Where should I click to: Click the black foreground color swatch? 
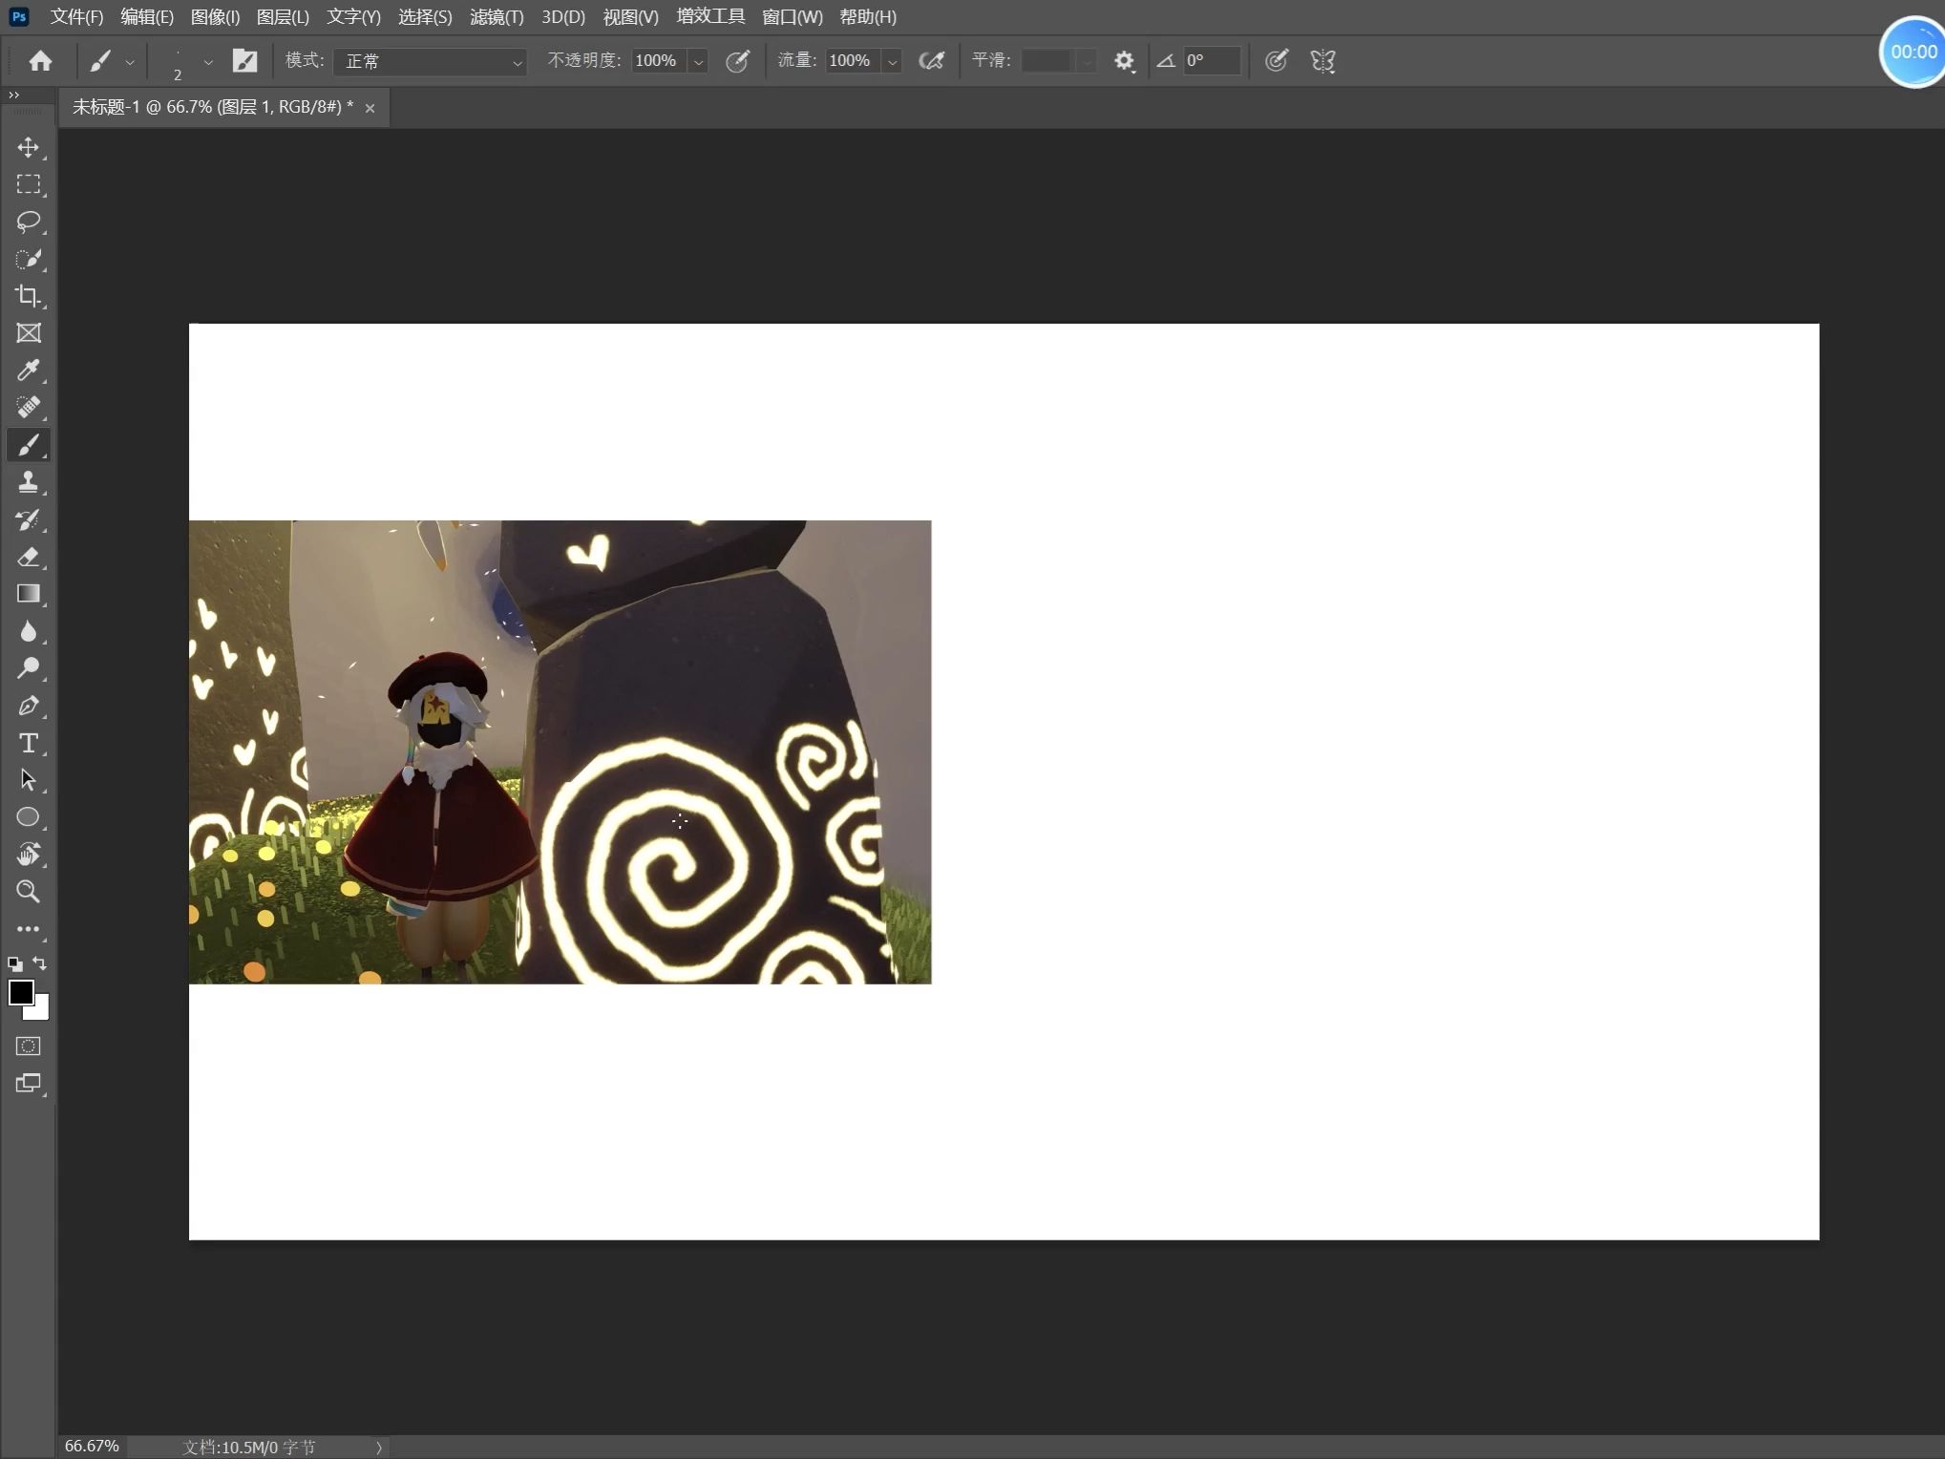(20, 992)
